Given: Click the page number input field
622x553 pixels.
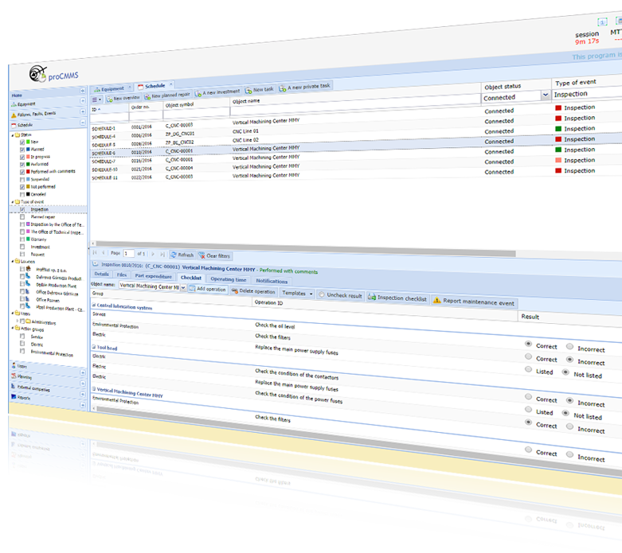Looking at the screenshot, I should [128, 253].
